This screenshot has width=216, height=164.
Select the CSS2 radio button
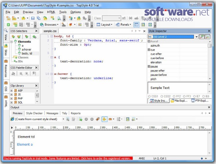(x=162, y=96)
